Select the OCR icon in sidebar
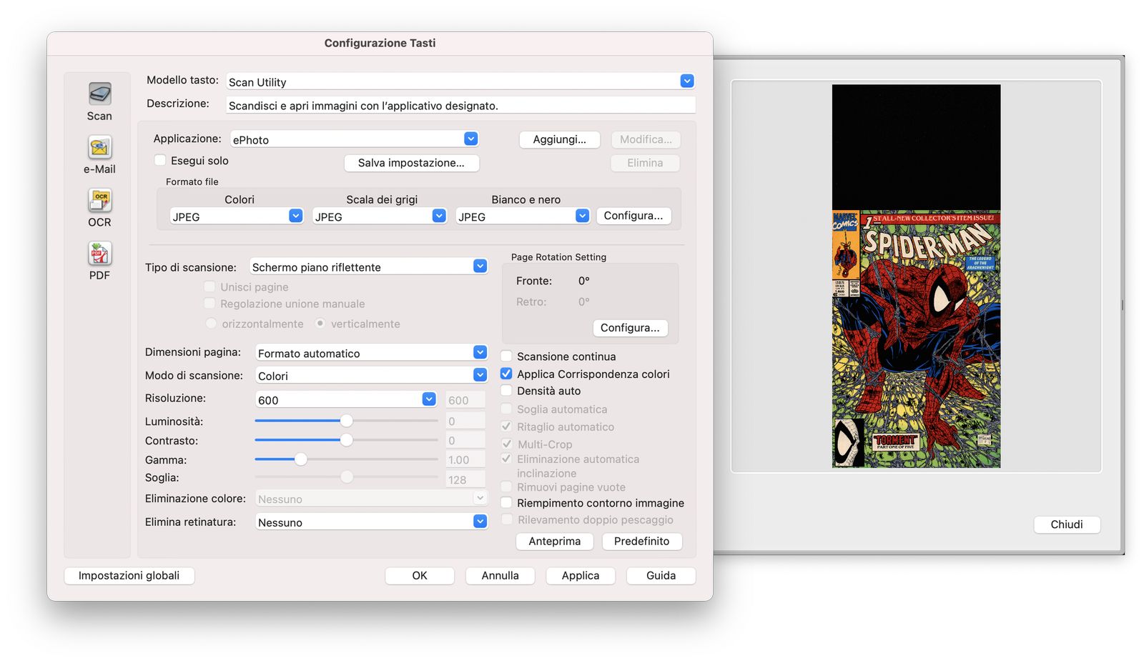The height and width of the screenshot is (663, 1144). 99,200
